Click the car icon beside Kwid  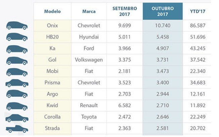coord(17,106)
